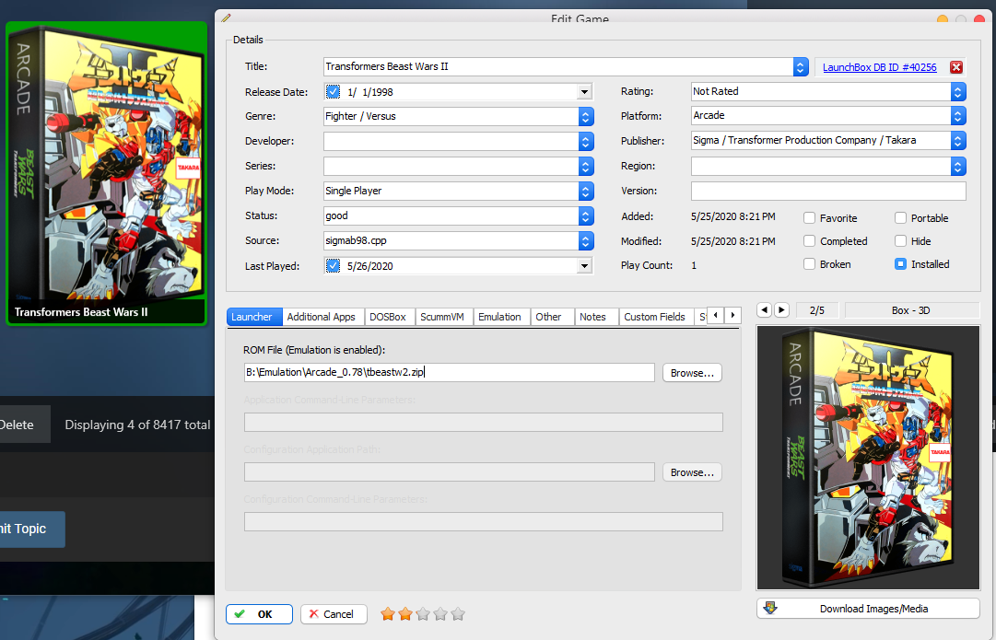This screenshot has width=996, height=640.
Task: Show next image with right arrow
Action: point(782,309)
